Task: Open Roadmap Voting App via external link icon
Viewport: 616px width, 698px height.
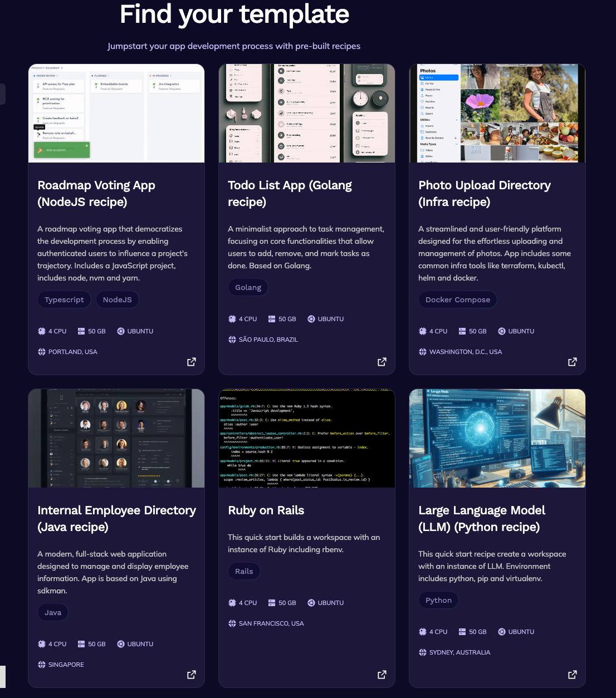Action: [x=191, y=361]
